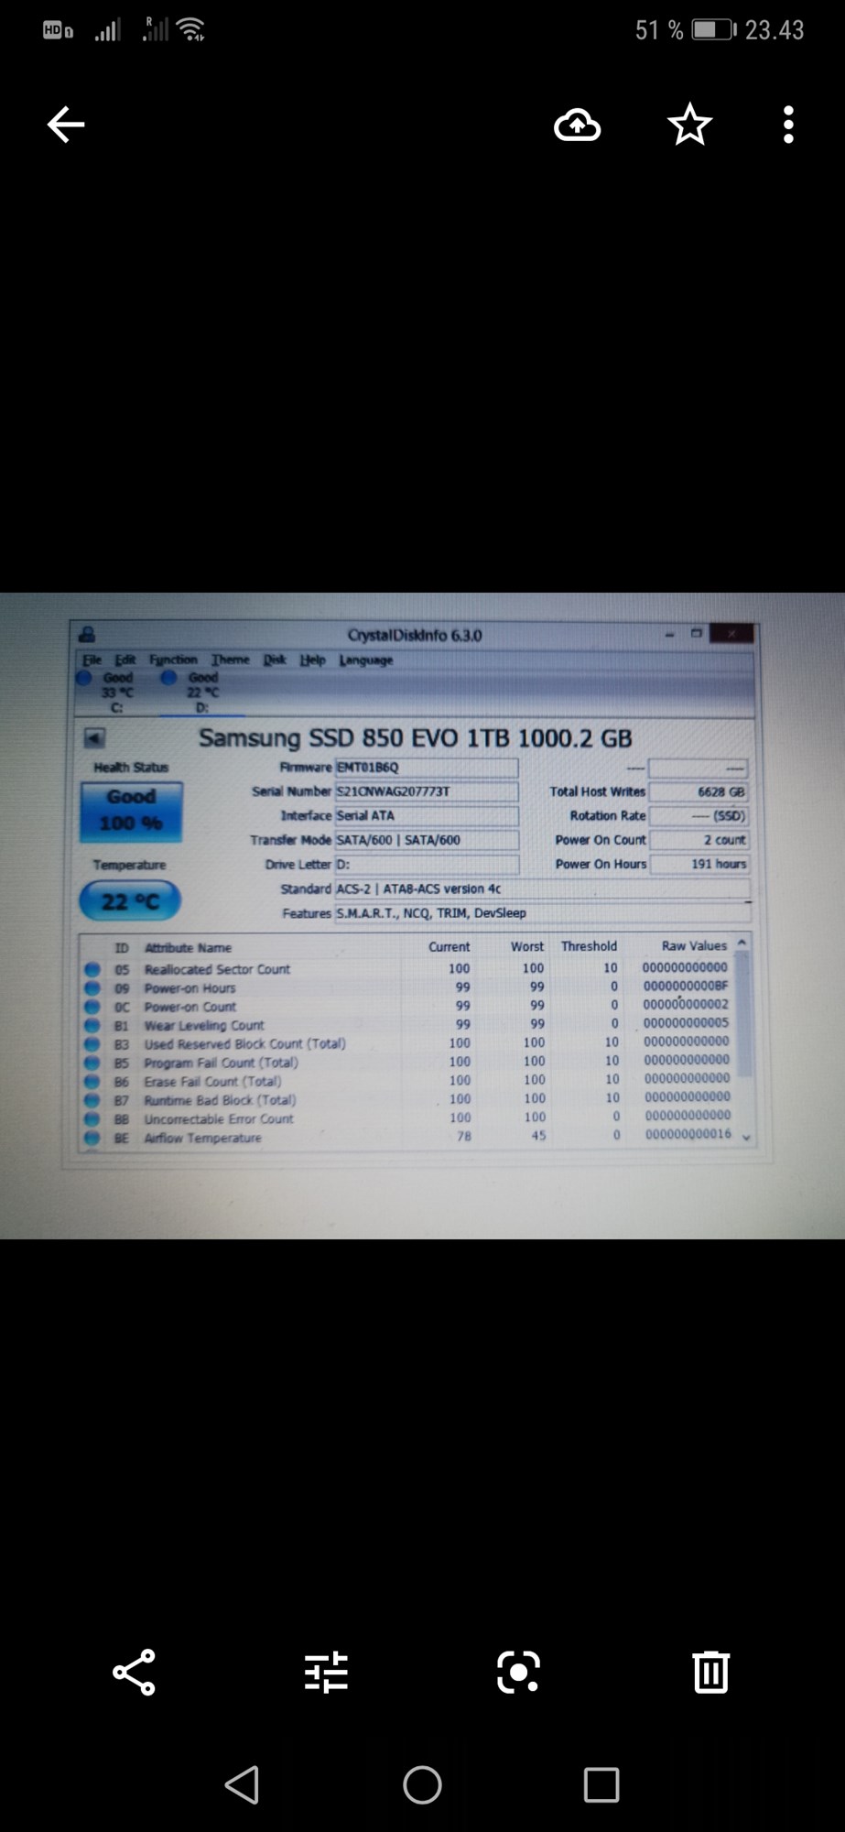The width and height of the screenshot is (845, 1832).
Task: Click previous disk arrow button
Action: click(x=94, y=737)
